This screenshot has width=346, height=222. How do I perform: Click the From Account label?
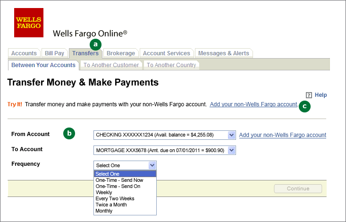(31, 134)
